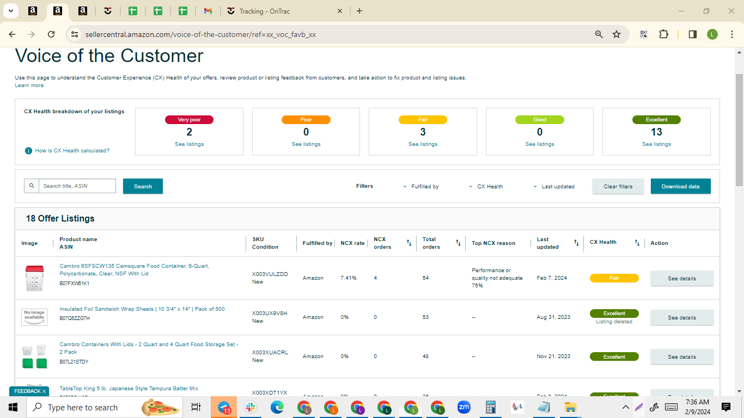This screenshot has width=744, height=418.
Task: Sort by Total orders column arrows
Action: 458,243
